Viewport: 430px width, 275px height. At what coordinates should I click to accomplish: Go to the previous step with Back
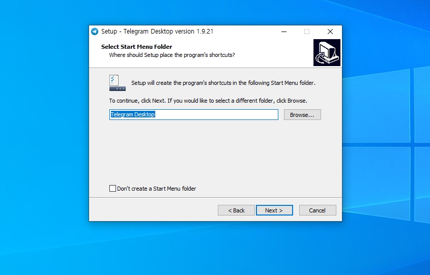tap(236, 210)
